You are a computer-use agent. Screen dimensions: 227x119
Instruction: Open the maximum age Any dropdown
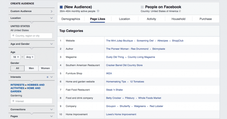pos(30,57)
